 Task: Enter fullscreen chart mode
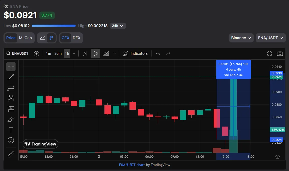(x=269, y=54)
